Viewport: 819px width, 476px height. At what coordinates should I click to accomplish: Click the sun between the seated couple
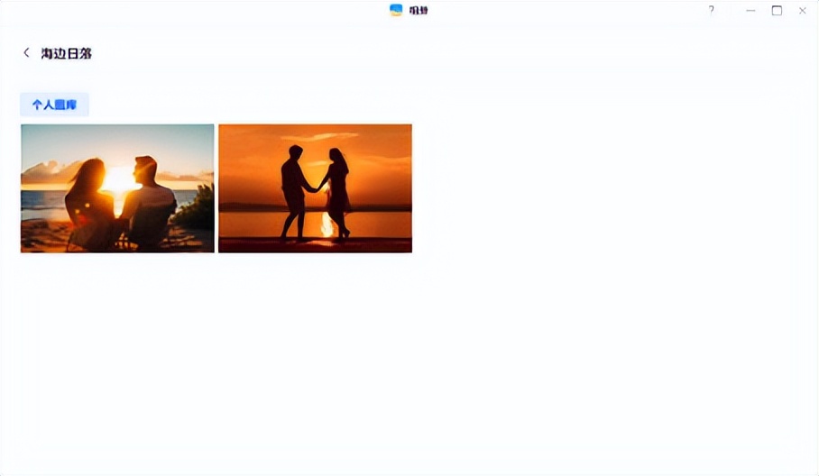point(118,179)
